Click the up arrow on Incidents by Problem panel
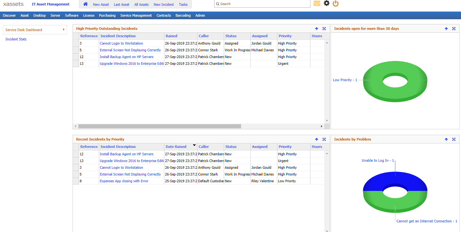The width and height of the screenshot is (461, 232). pyautogui.click(x=446, y=139)
